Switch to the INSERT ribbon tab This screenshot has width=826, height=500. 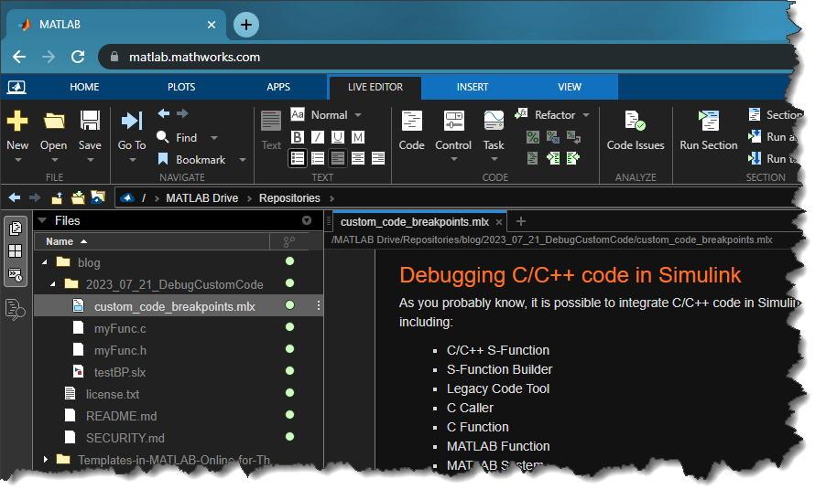tap(473, 87)
